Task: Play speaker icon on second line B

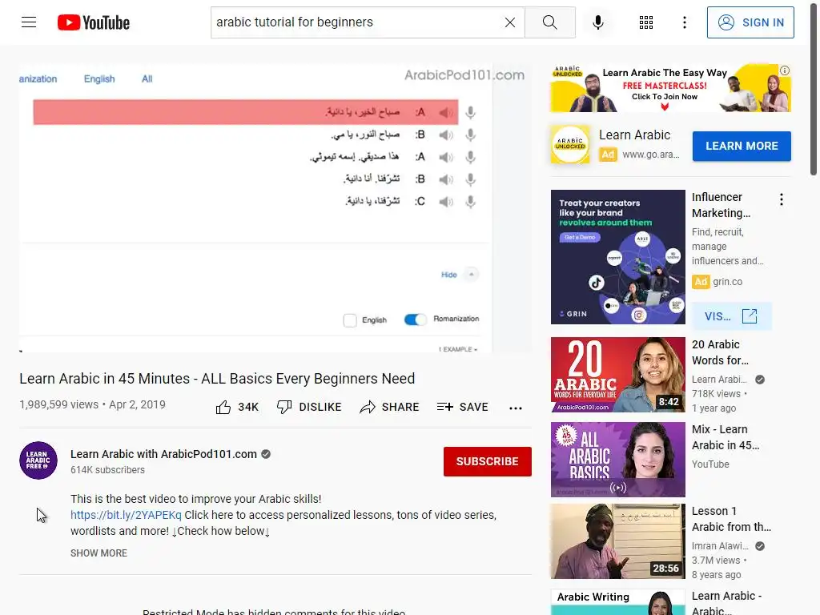Action: pyautogui.click(x=445, y=135)
